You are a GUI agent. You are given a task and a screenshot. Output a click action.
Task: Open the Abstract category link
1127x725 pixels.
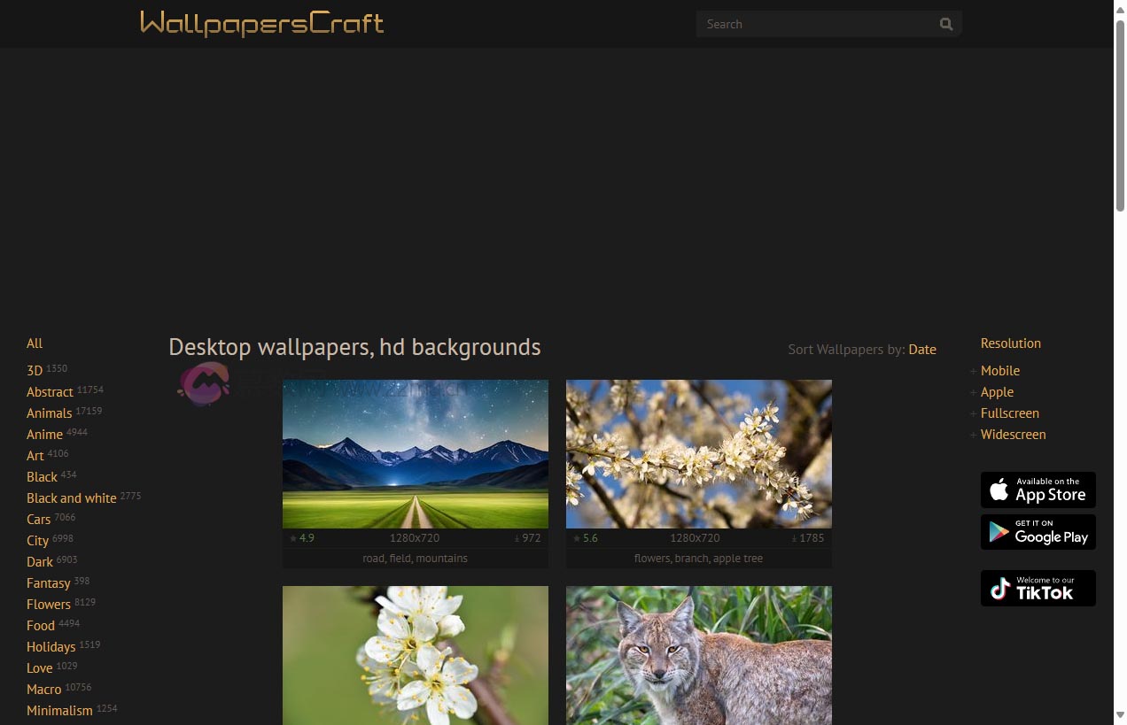coord(50,392)
